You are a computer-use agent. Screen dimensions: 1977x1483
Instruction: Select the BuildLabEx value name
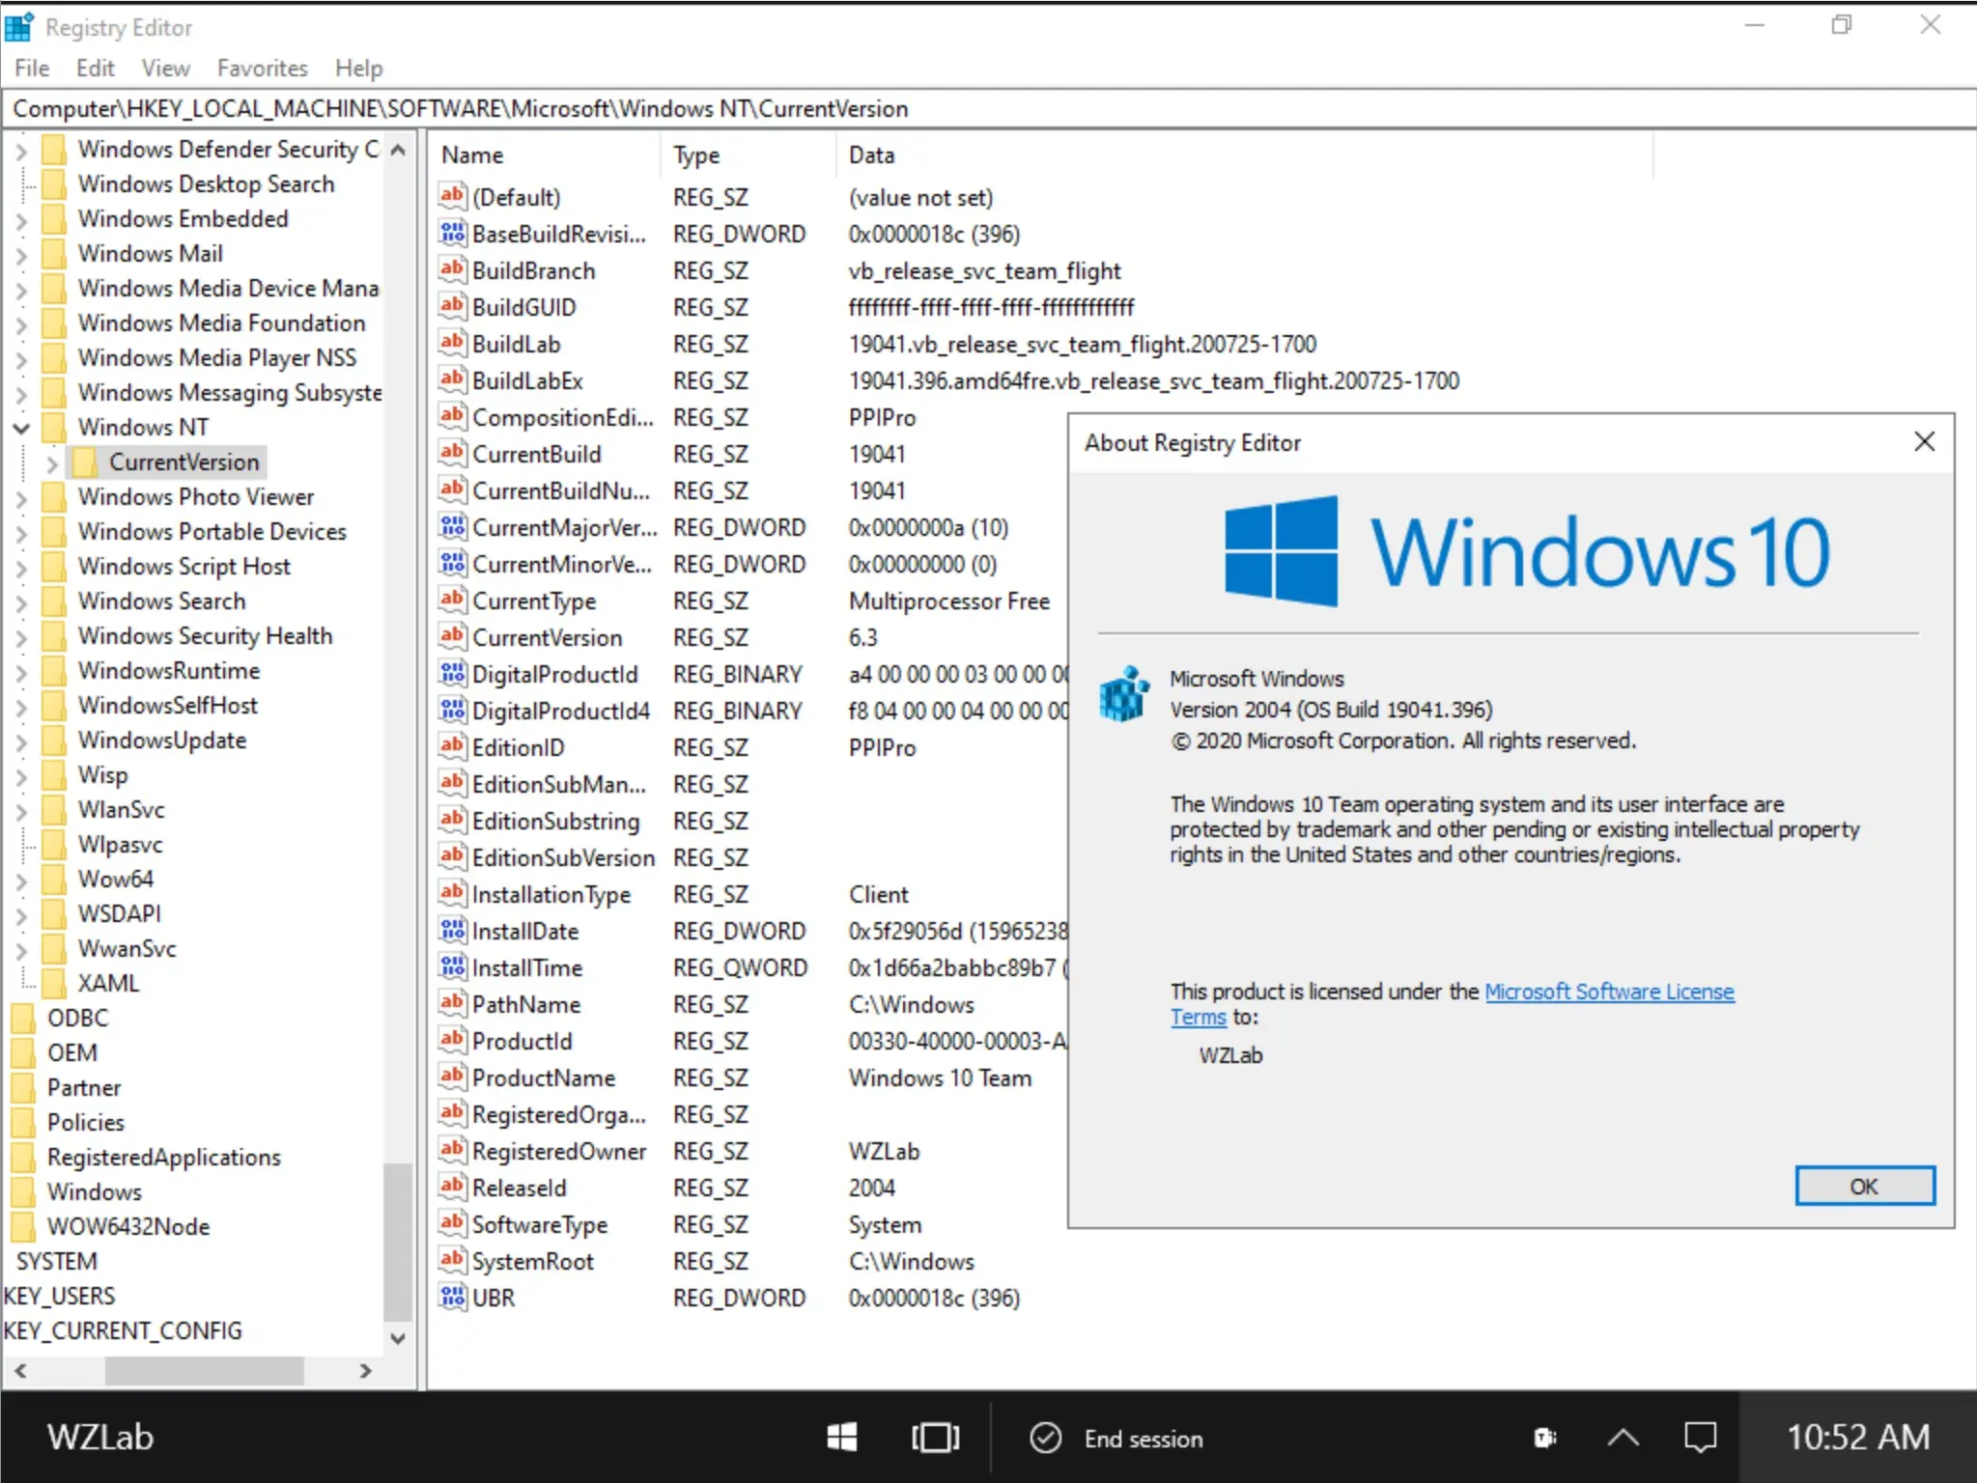(527, 380)
